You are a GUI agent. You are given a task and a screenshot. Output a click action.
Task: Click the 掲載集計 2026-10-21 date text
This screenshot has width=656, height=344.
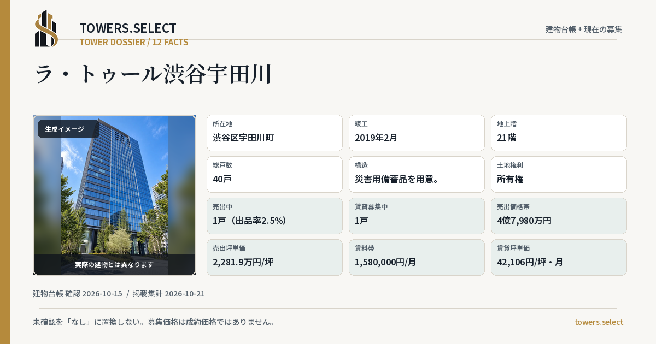pyautogui.click(x=169, y=294)
